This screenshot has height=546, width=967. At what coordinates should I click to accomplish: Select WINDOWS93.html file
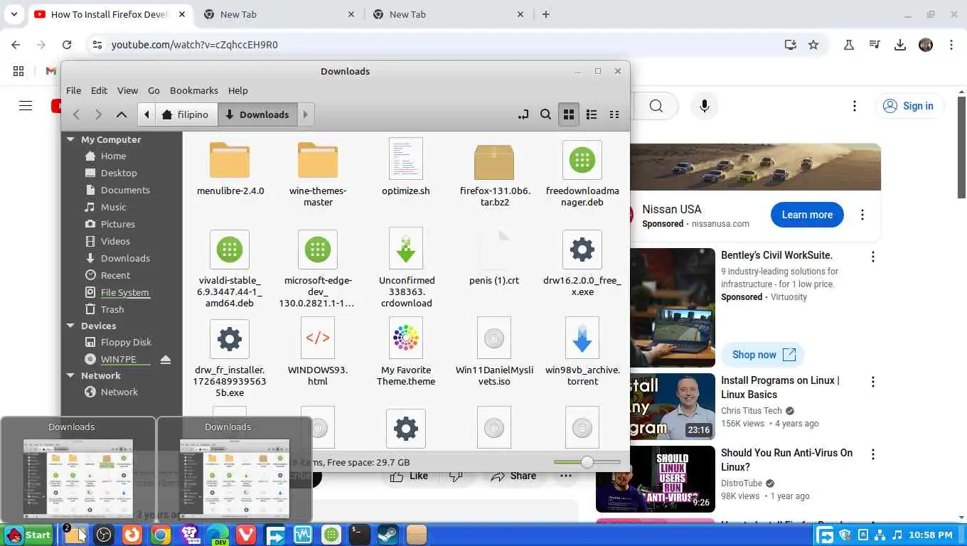click(x=318, y=353)
